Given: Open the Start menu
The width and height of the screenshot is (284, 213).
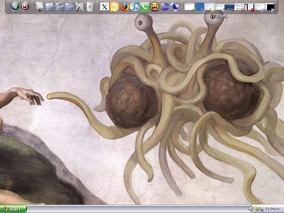Looking at the screenshot, I should 13,209.
